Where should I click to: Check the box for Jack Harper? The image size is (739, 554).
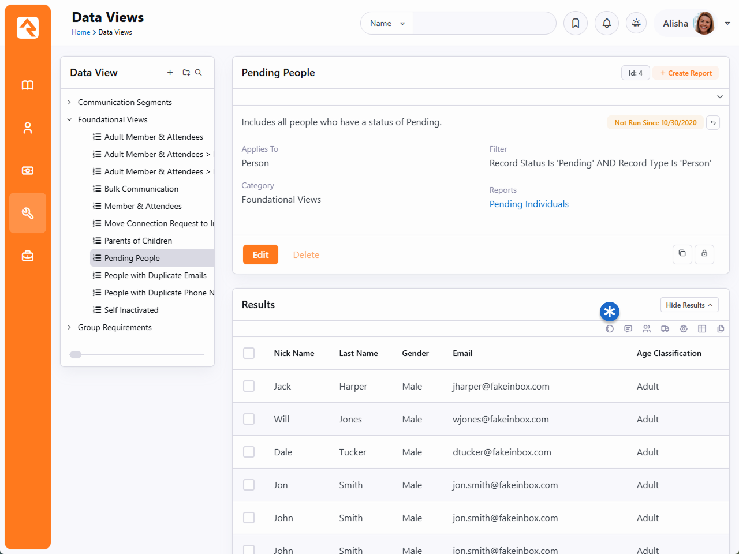coord(249,386)
